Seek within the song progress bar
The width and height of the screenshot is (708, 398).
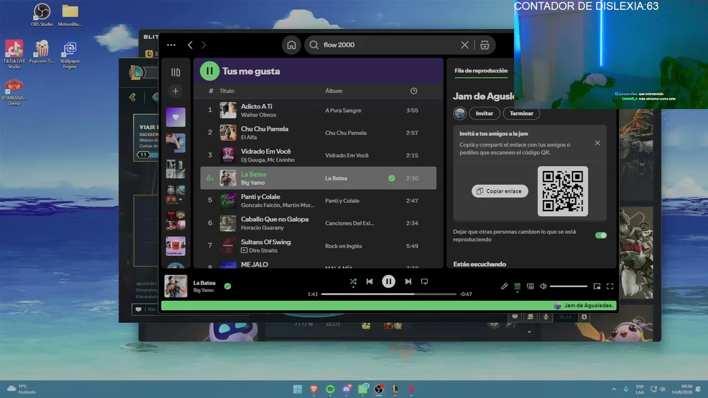point(389,294)
